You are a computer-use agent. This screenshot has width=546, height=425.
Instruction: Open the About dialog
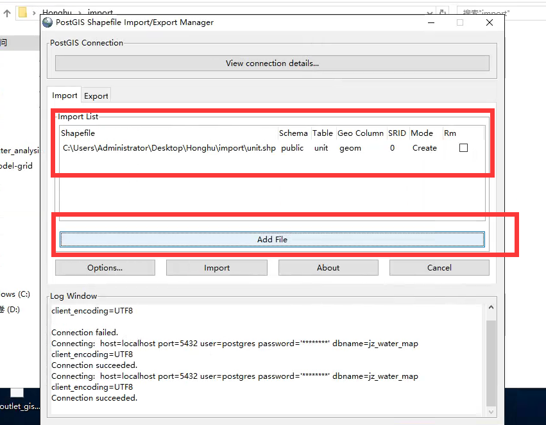pos(328,267)
